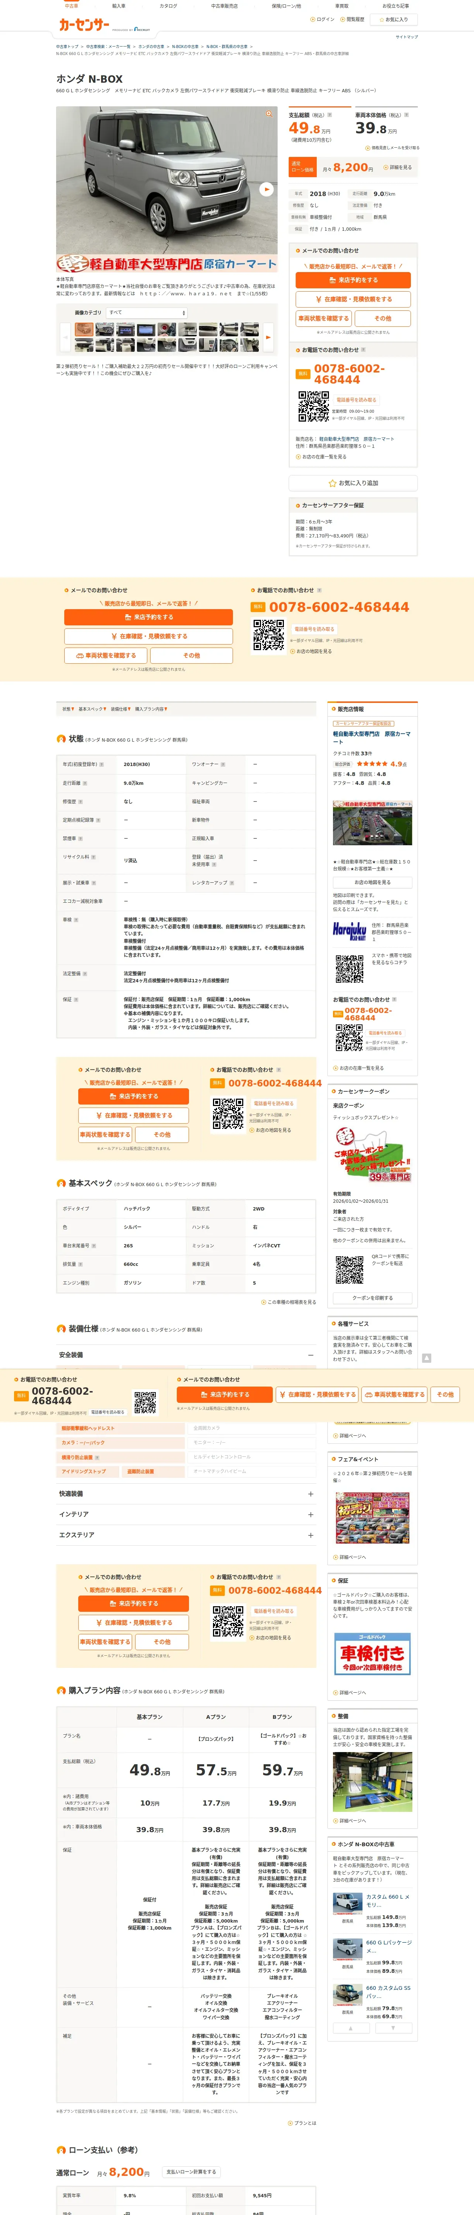Click the QR code in the 来店クーポン box
This screenshot has width=474, height=2215.
[349, 1269]
